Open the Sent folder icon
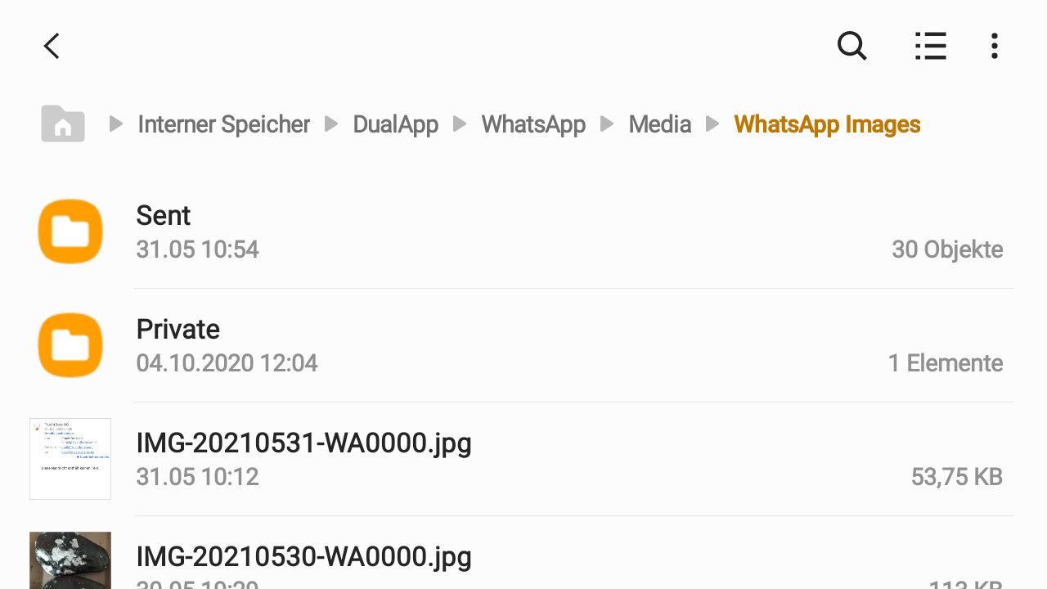1047x589 pixels. click(70, 232)
